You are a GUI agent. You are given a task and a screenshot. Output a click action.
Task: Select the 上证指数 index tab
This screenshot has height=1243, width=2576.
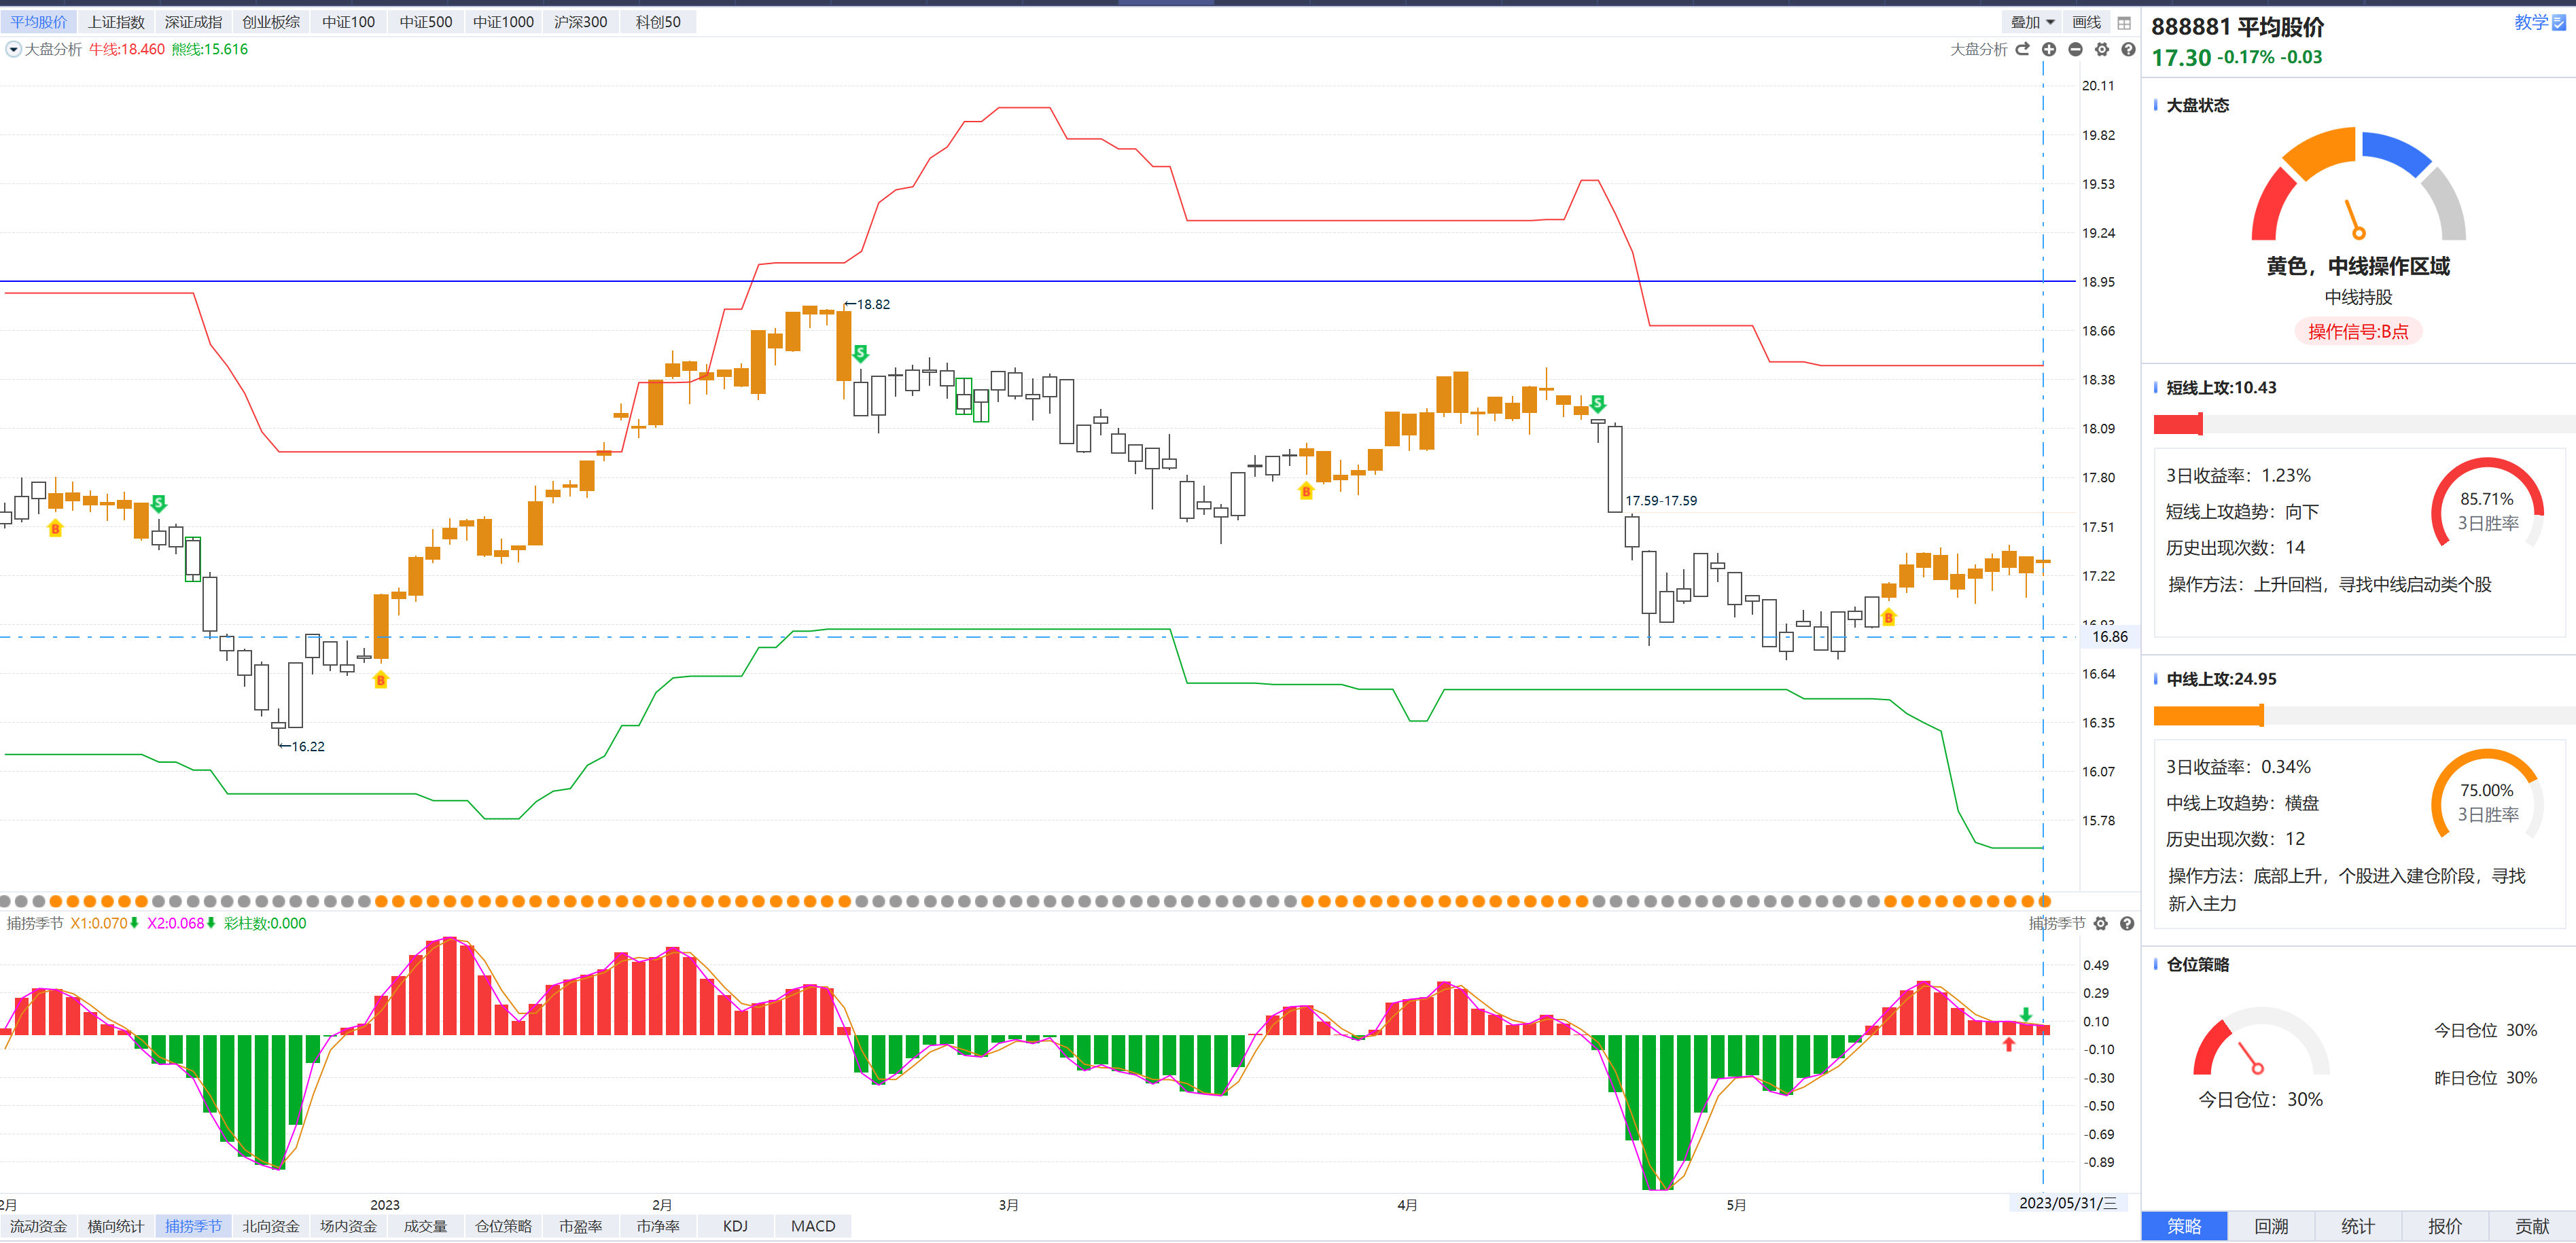[x=116, y=22]
